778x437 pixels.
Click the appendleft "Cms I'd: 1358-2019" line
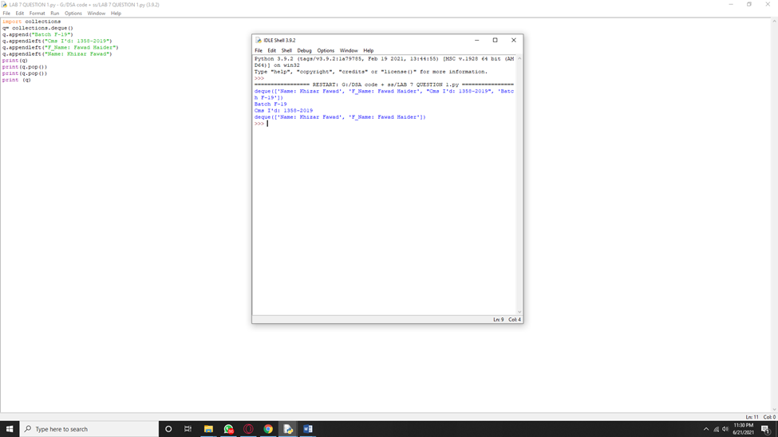(57, 41)
